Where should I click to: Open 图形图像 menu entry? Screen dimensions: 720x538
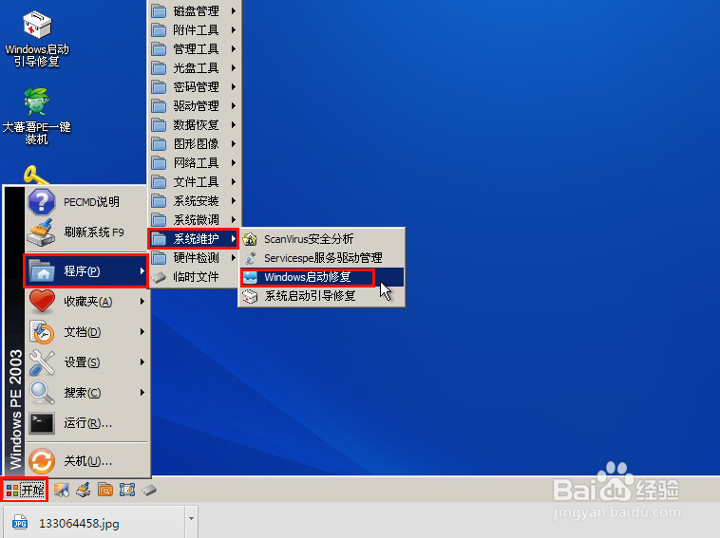195,144
